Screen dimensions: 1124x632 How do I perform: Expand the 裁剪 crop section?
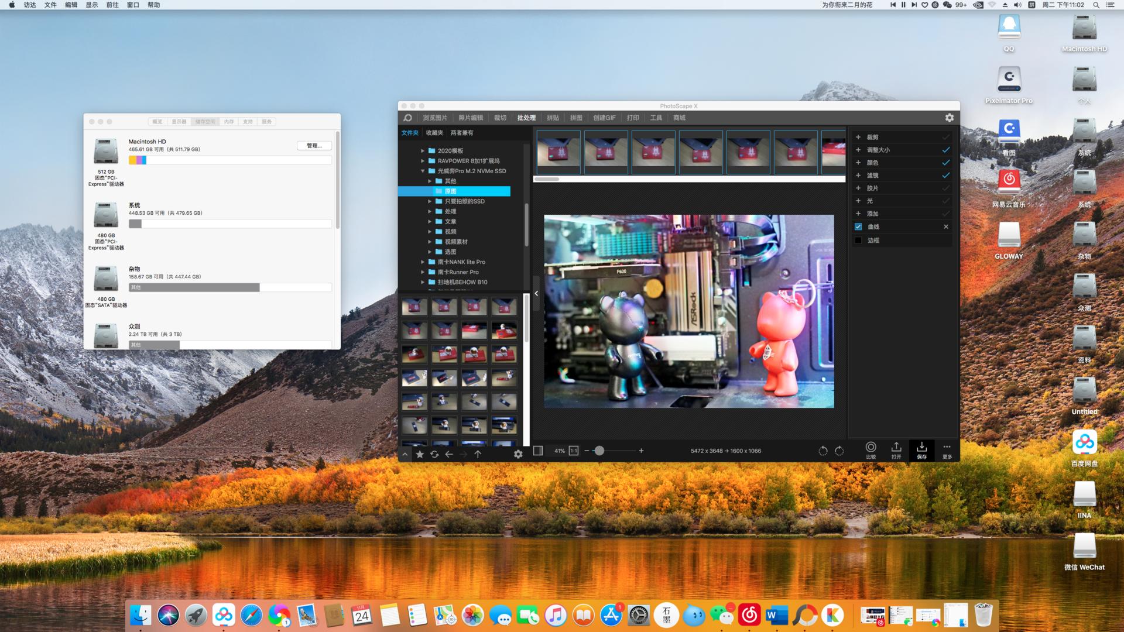click(858, 137)
